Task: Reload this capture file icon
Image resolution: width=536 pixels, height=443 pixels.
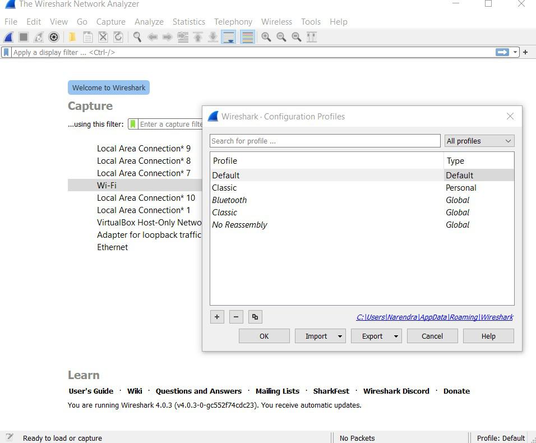Action: point(118,37)
